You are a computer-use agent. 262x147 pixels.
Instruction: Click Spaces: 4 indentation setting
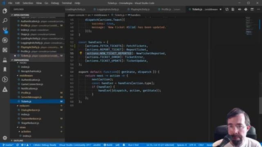pyautogui.click(x=182, y=145)
